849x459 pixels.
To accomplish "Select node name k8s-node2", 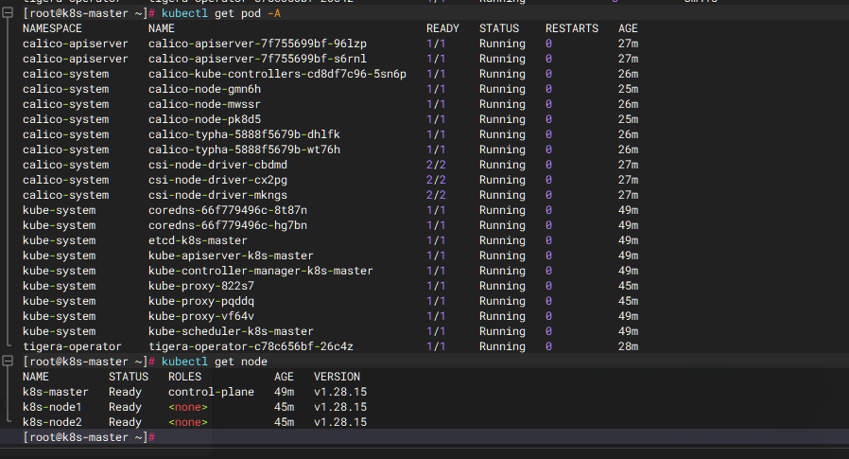I will point(52,422).
